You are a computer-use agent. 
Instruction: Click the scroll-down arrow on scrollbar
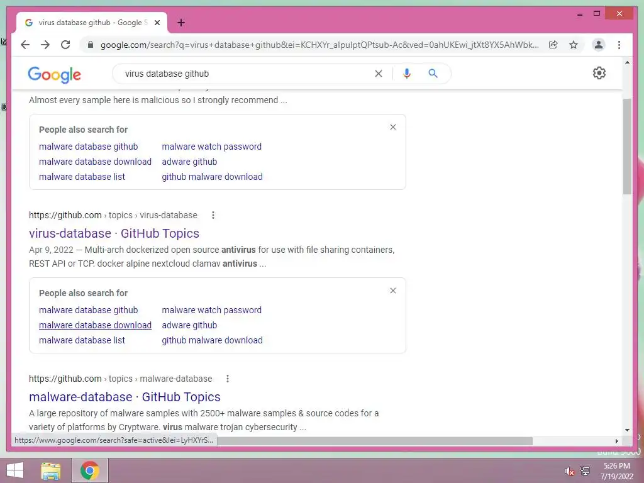pos(627,430)
